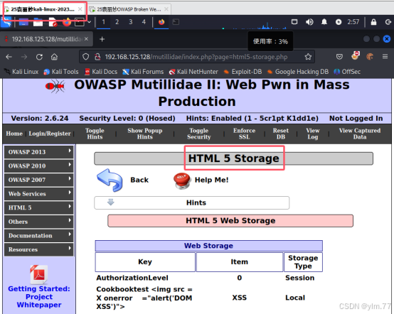This screenshot has width=394, height=314.
Task: Toggle Enforce SSL
Action: tap(244, 134)
